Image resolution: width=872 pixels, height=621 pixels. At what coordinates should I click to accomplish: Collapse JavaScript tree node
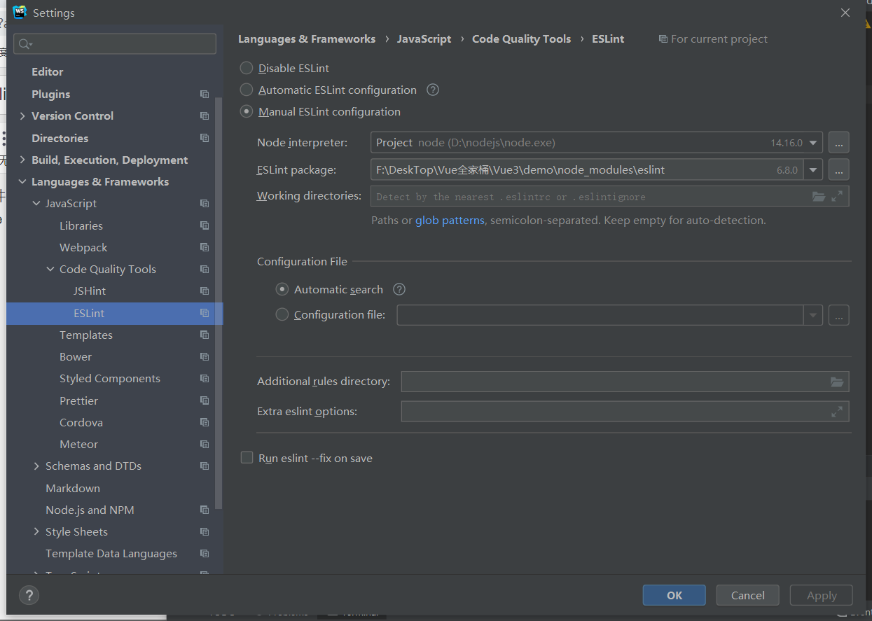36,203
